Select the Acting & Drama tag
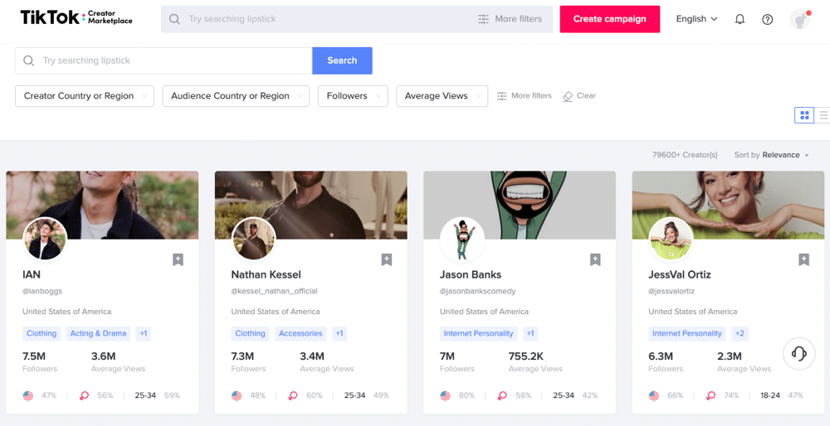This screenshot has width=830, height=426. point(99,333)
